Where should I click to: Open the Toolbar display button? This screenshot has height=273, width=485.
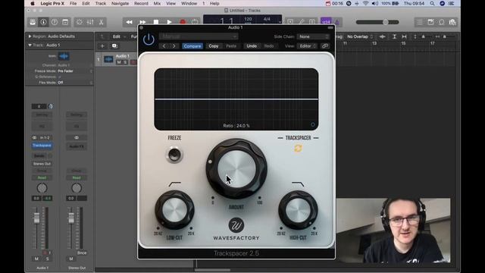coord(65,22)
